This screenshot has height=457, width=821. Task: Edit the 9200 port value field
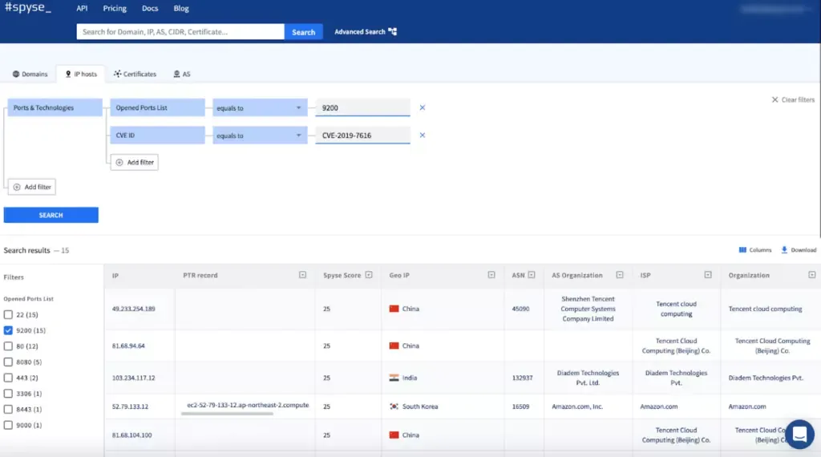pyautogui.click(x=362, y=108)
